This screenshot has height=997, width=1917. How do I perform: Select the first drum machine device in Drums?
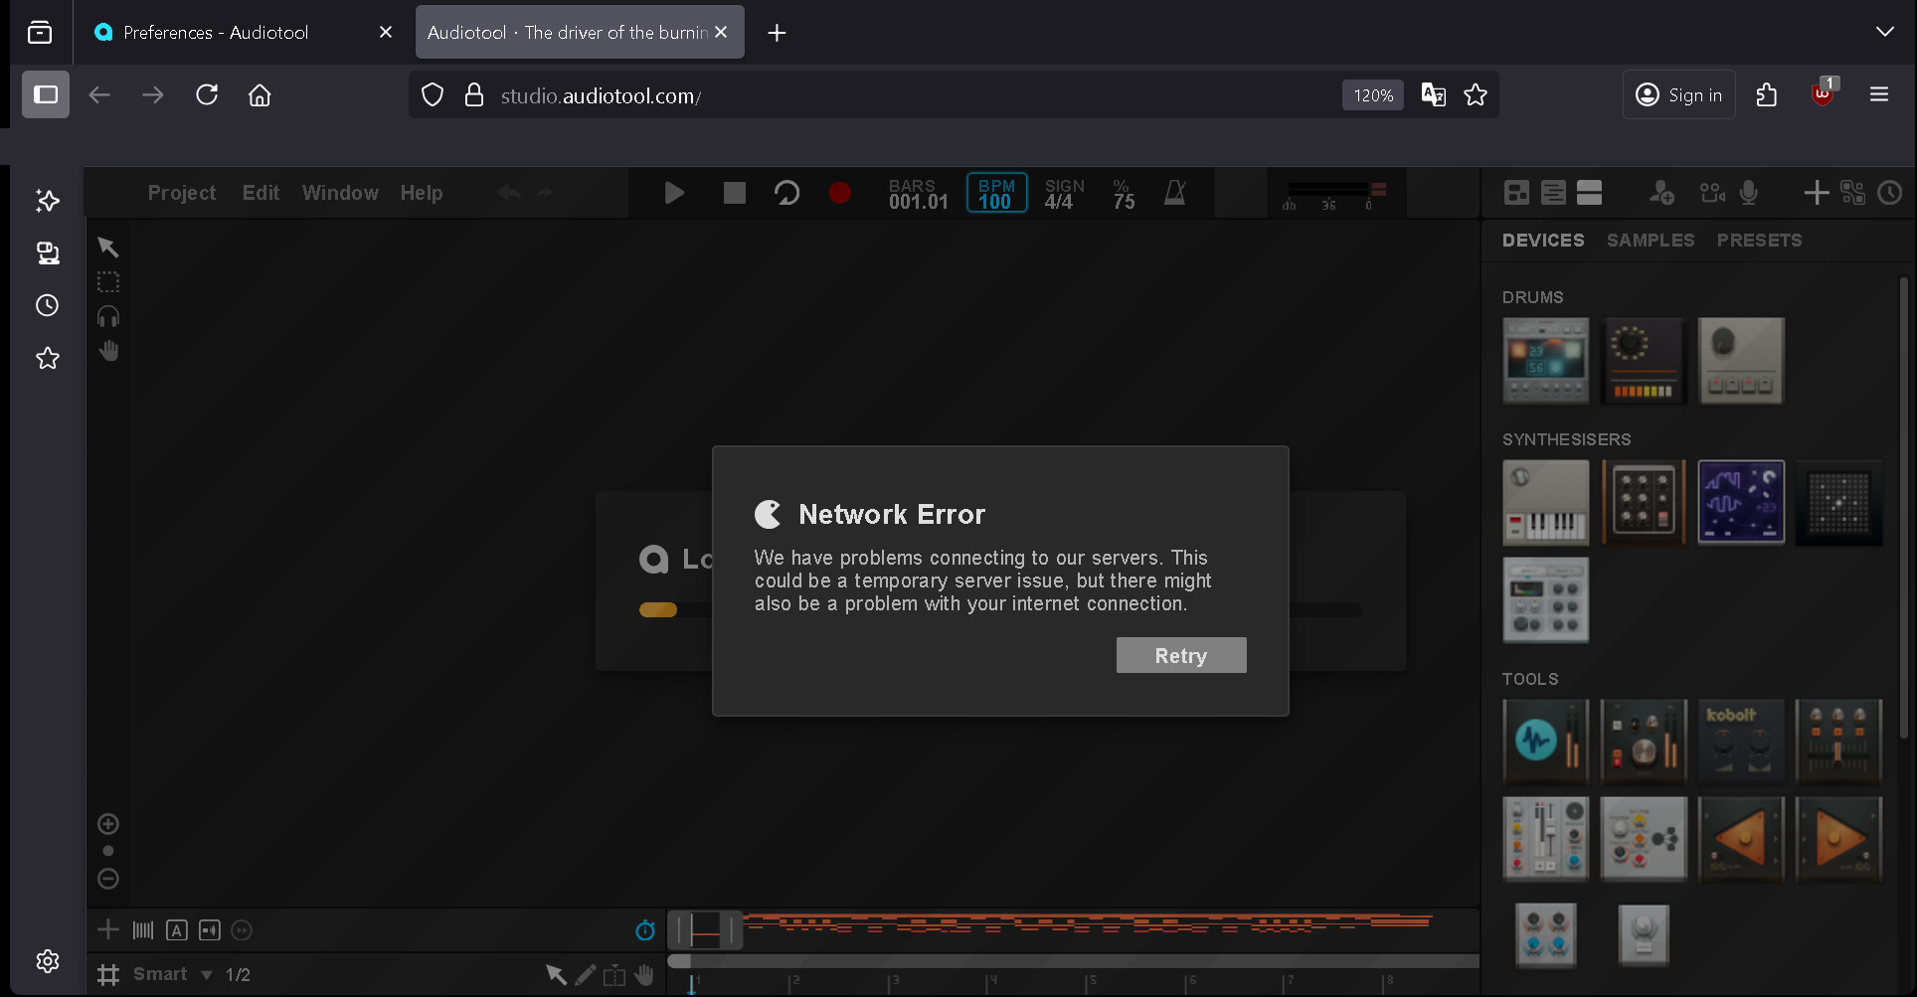coord(1545,360)
